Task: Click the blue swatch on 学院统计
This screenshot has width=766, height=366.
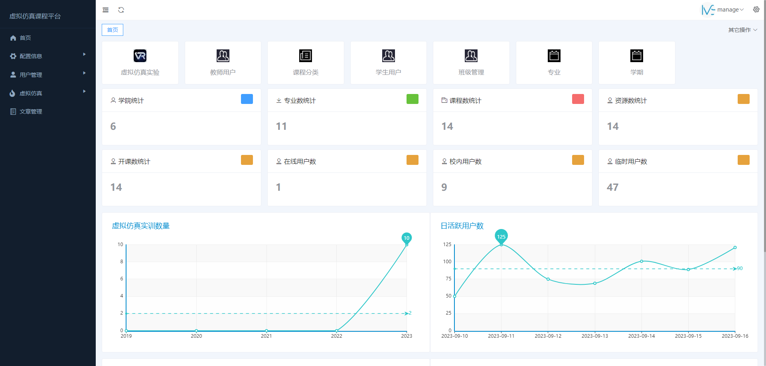Action: click(x=247, y=99)
